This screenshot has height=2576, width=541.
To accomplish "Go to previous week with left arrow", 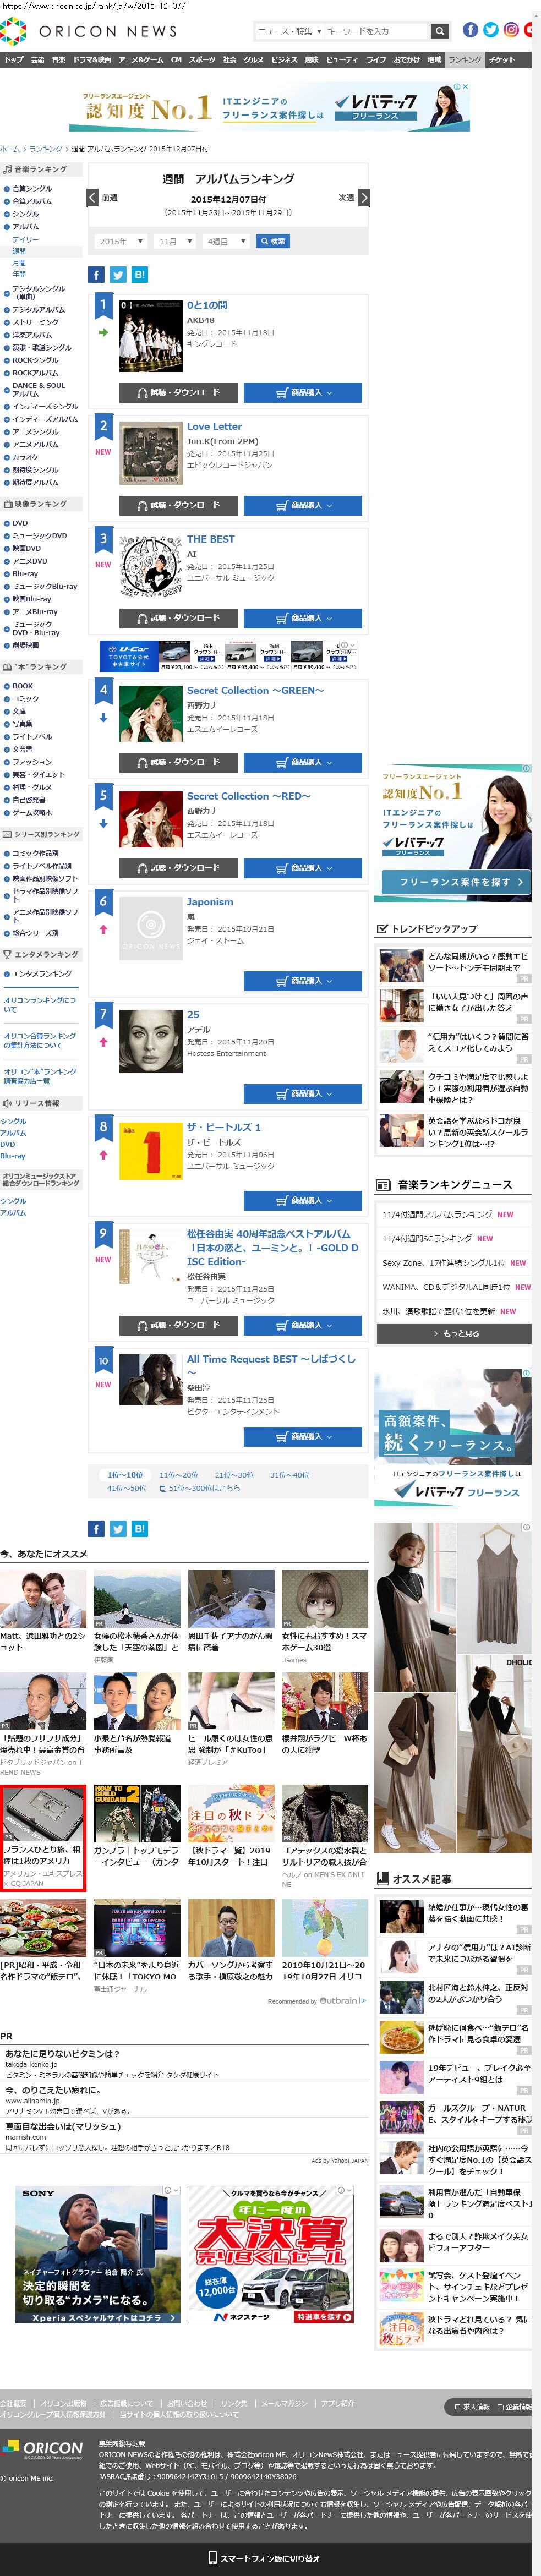I will tap(93, 198).
